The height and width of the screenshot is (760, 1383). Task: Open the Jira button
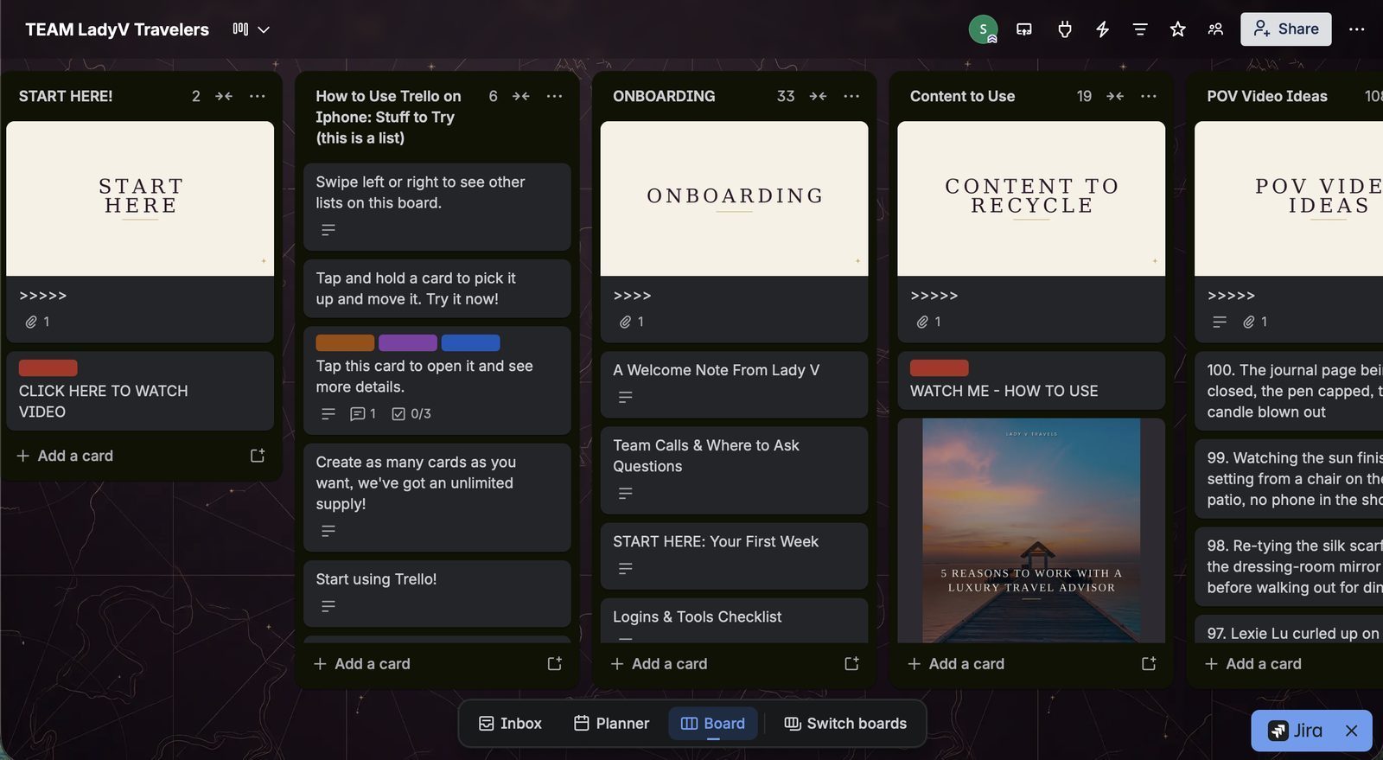click(1295, 731)
